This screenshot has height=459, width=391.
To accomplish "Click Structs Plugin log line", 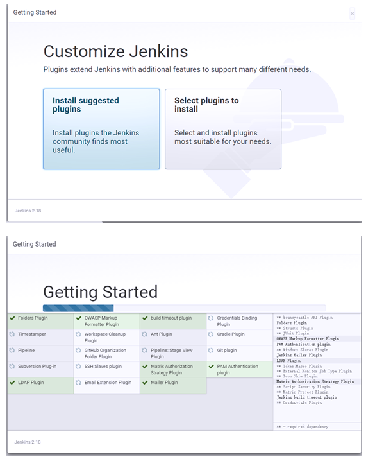I will (295, 328).
